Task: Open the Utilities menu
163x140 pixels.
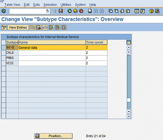Action: pyautogui.click(x=66, y=5)
